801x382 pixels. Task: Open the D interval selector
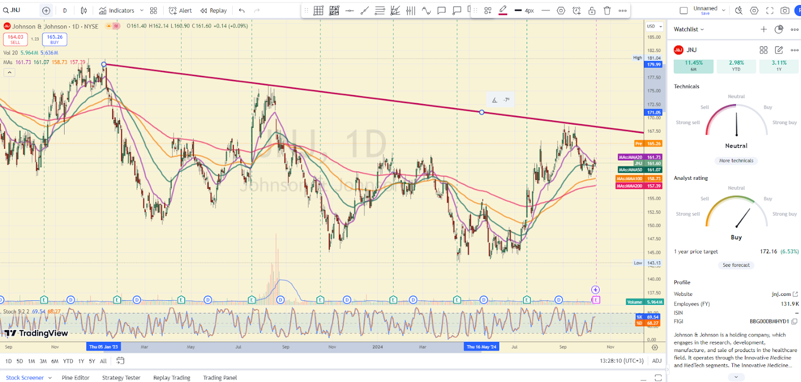(x=65, y=11)
